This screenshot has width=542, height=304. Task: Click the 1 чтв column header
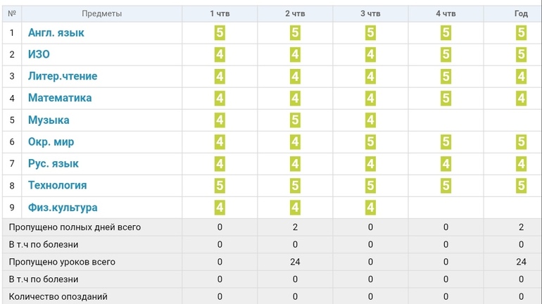tap(220, 14)
